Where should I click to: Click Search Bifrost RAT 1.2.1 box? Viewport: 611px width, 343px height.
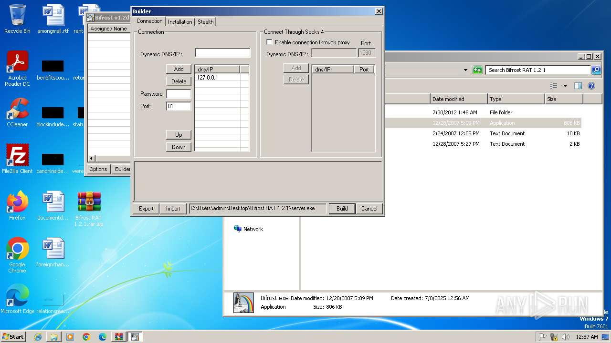coord(538,70)
